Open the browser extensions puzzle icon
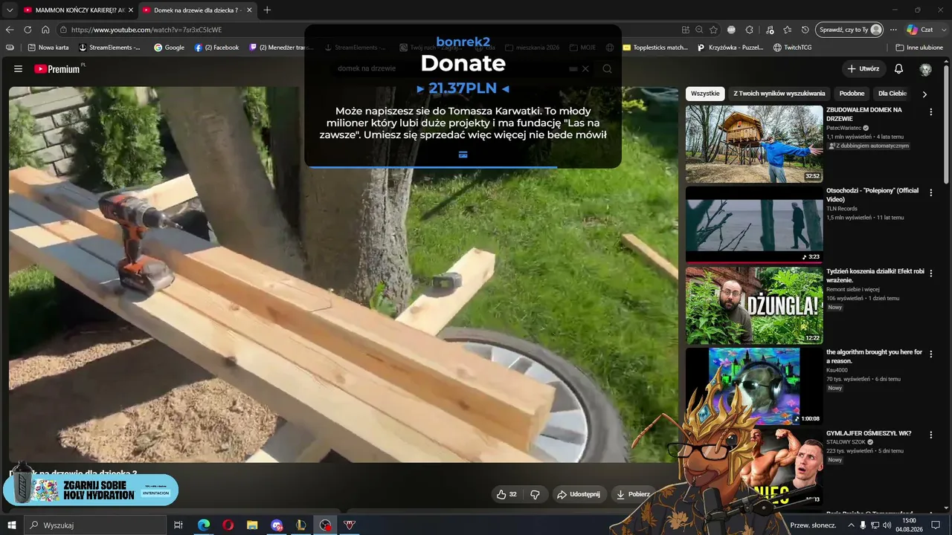 [x=750, y=30]
